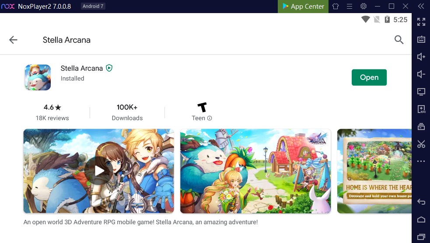The image size is (430, 243).
Task: Click the 100K+ Downloads stat
Action: [x=127, y=113]
